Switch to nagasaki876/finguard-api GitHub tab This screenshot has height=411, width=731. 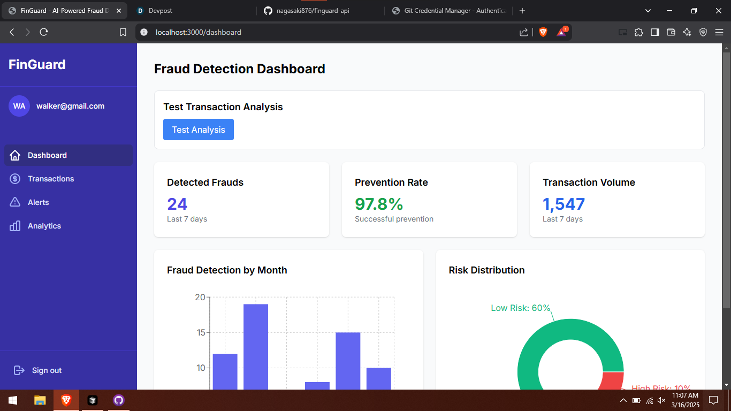(x=320, y=11)
